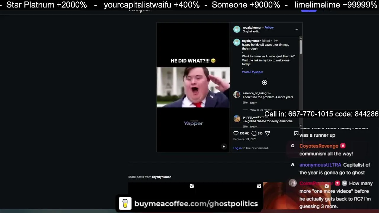Image resolution: width=379 pixels, height=213 pixels.
Task: Open the second reel thumbnail under More posts
Action: point(229,196)
